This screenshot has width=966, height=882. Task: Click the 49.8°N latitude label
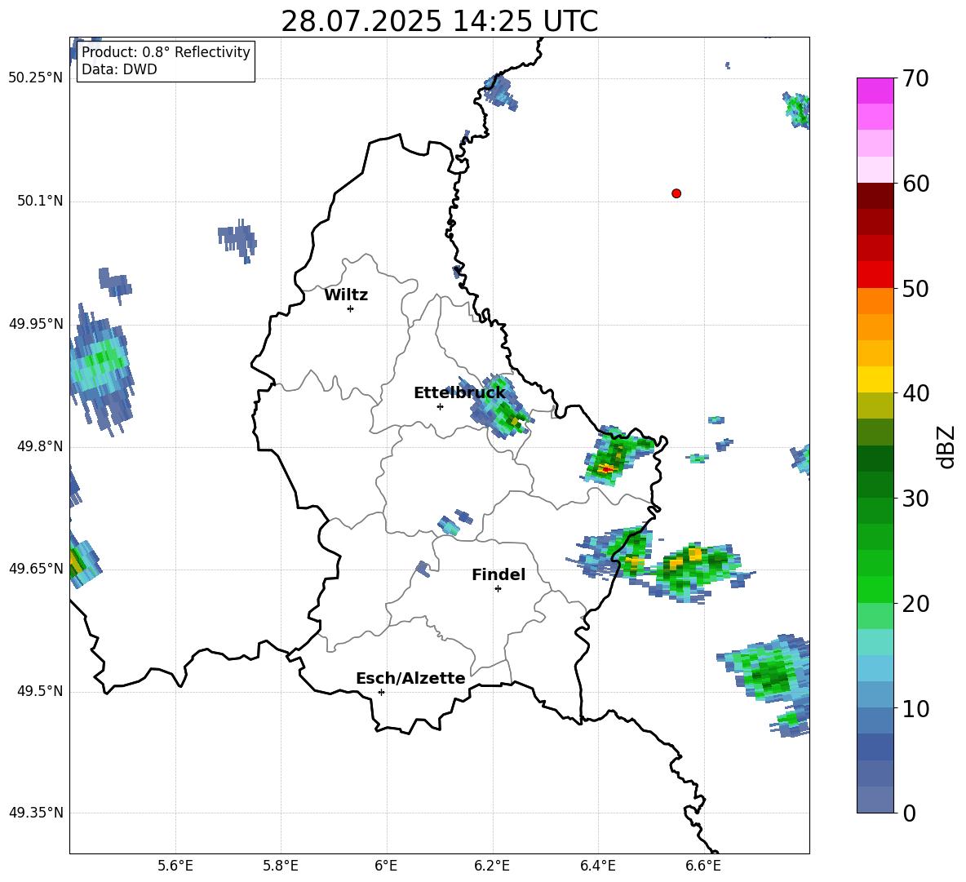[40, 446]
